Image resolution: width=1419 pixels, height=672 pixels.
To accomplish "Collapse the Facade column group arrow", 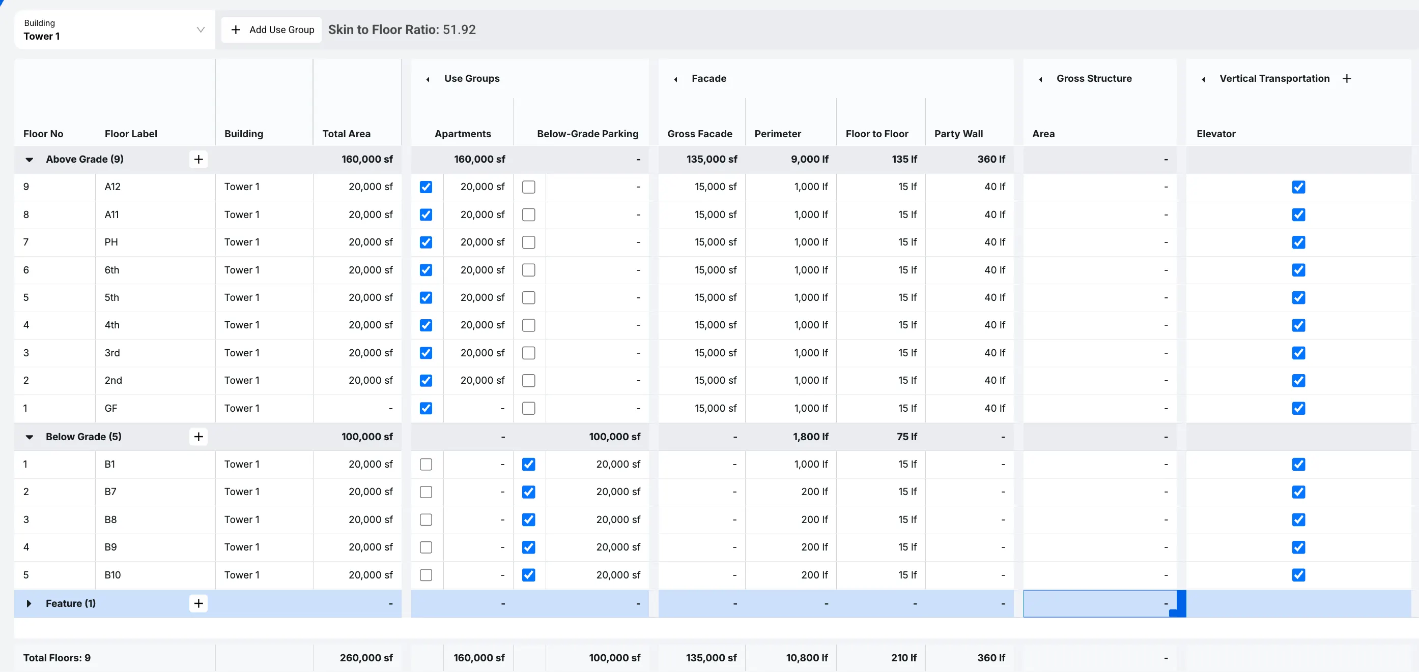I will (675, 79).
